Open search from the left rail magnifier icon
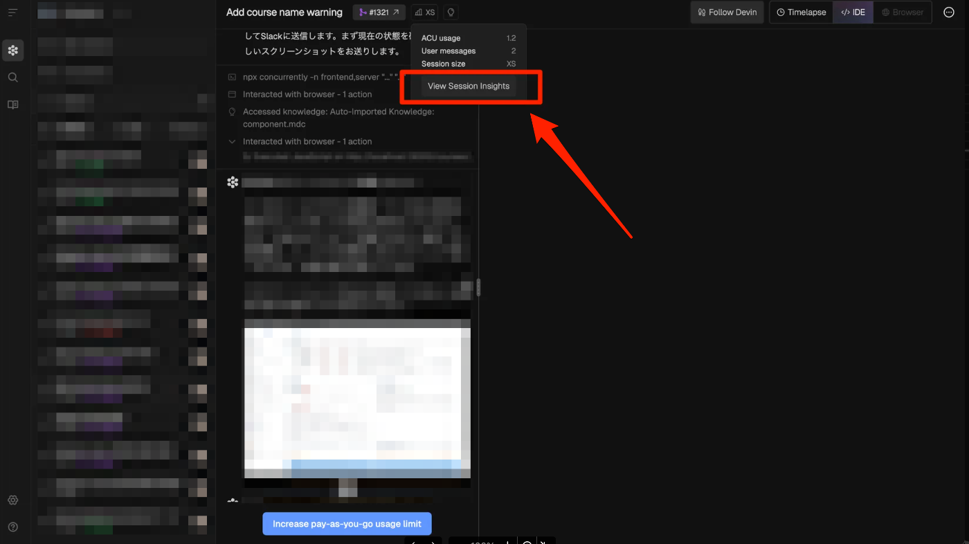Image resolution: width=969 pixels, height=544 pixels. [12, 78]
